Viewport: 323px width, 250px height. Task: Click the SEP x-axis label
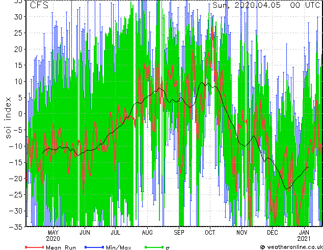pyautogui.click(x=179, y=233)
